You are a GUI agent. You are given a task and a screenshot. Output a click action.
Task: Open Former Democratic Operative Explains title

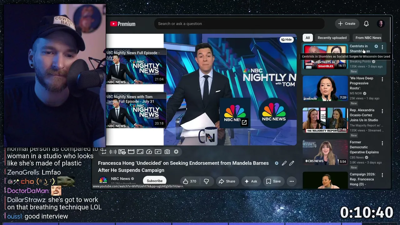click(364, 147)
